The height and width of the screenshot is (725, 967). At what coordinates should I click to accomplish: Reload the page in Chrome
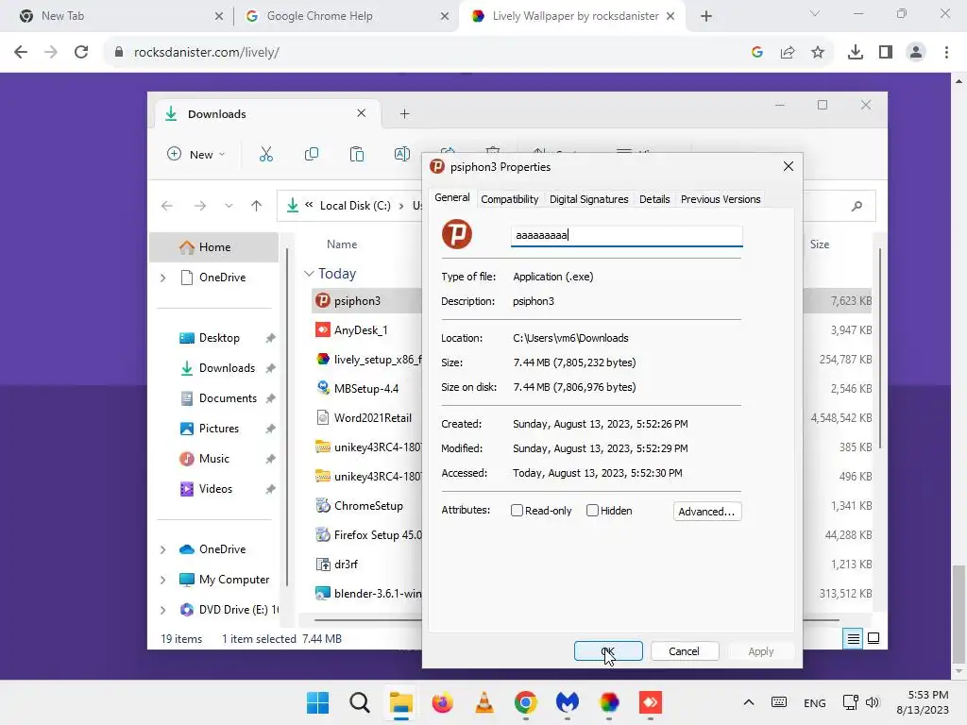[81, 52]
